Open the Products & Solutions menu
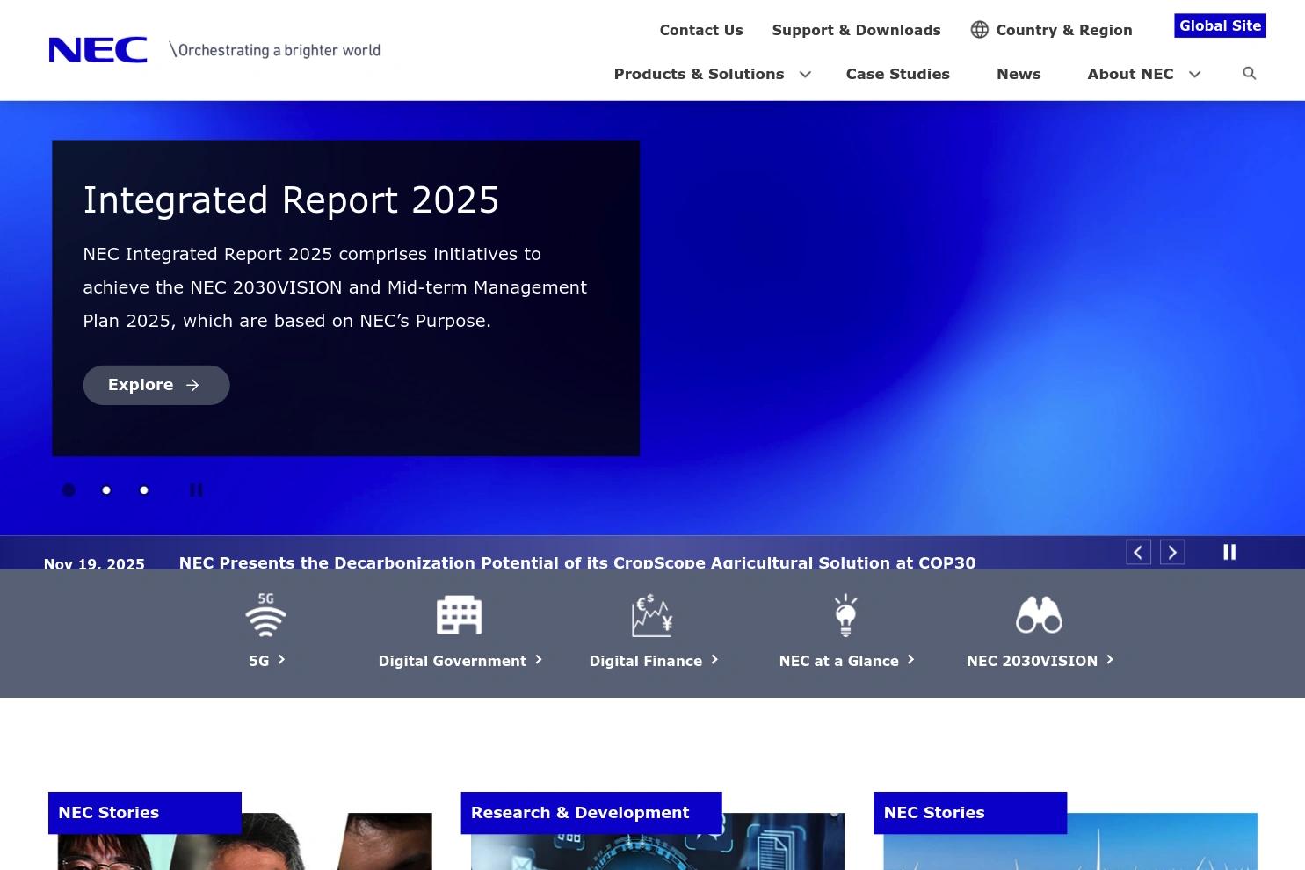The height and width of the screenshot is (870, 1305). pyautogui.click(x=699, y=74)
